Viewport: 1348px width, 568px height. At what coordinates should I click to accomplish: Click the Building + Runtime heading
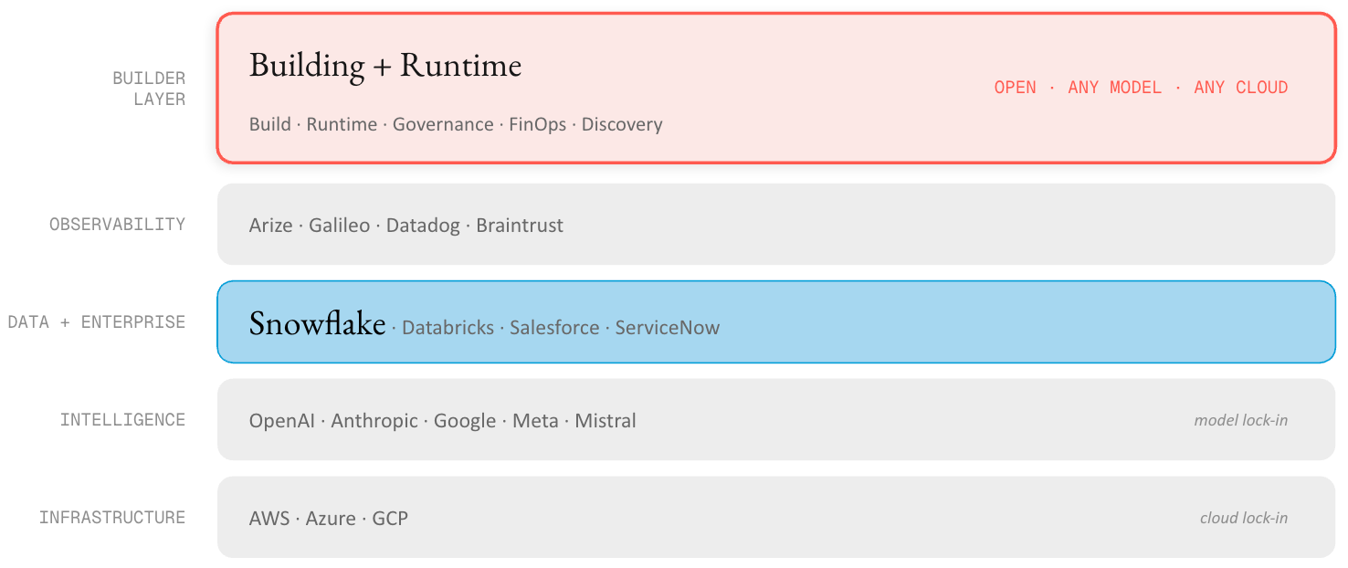[385, 65]
